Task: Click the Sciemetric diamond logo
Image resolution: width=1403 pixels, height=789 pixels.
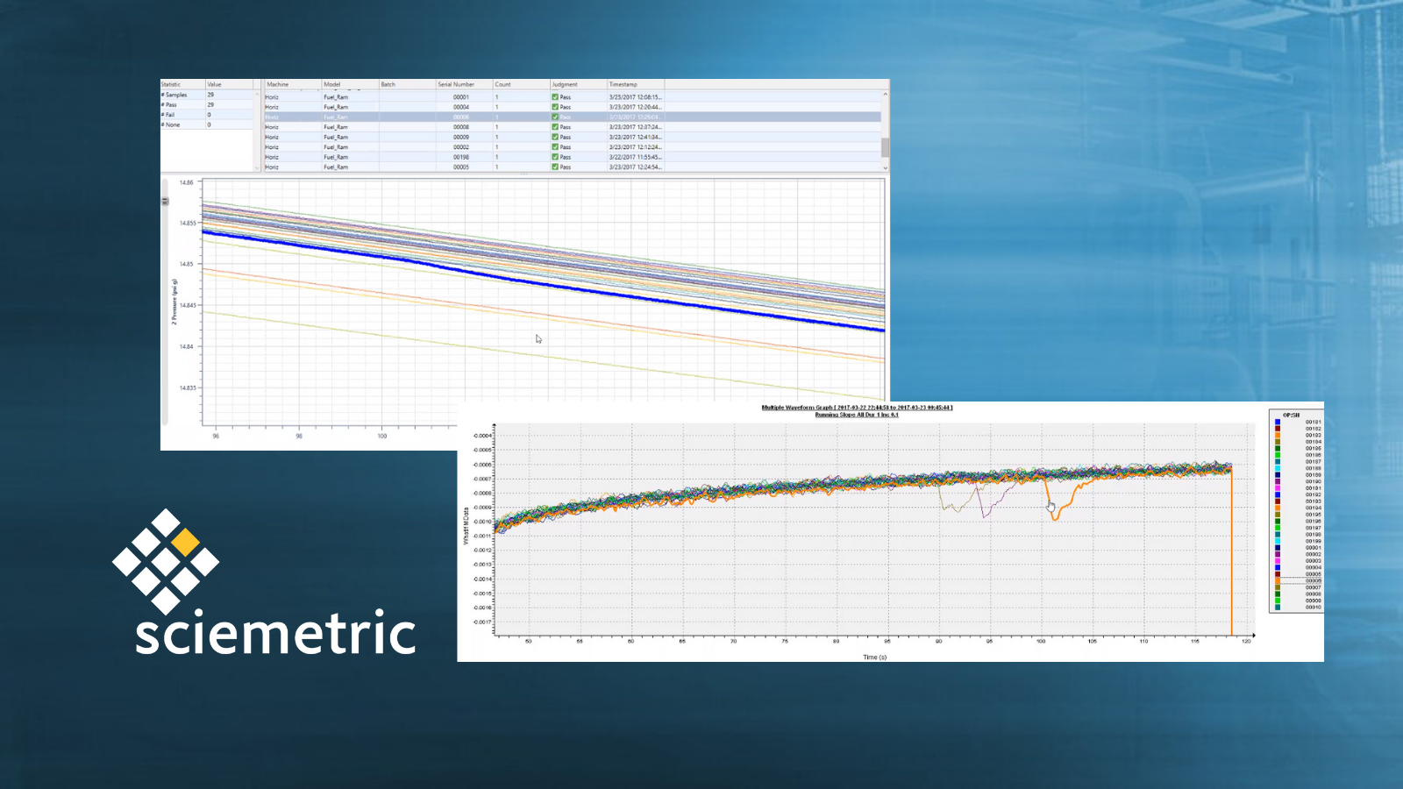Action: [x=166, y=561]
